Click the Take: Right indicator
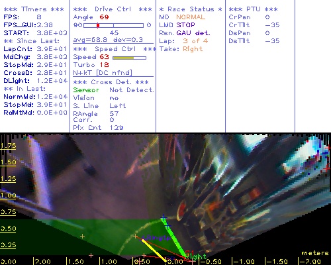The image size is (331, 265). 181,49
